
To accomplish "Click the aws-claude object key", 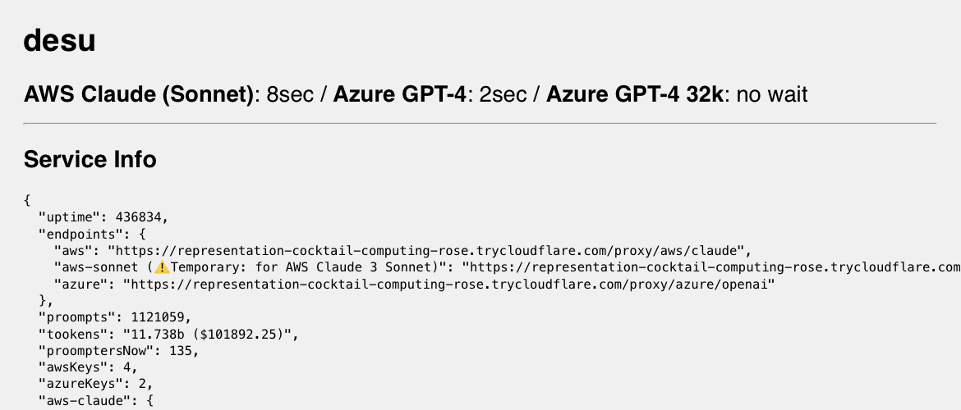I will pyautogui.click(x=80, y=402).
